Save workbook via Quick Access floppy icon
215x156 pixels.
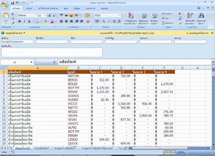pos(12,3)
